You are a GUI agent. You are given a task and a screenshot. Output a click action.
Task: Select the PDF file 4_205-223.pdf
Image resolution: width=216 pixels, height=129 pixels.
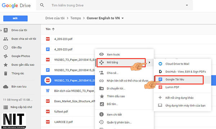63,39
